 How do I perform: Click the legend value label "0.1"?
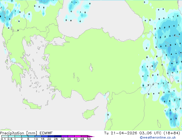coord(3,139)
